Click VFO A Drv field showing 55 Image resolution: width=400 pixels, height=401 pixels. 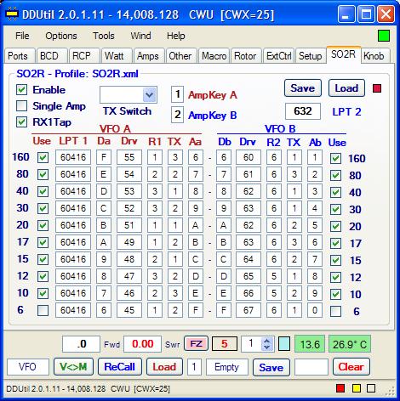point(129,157)
